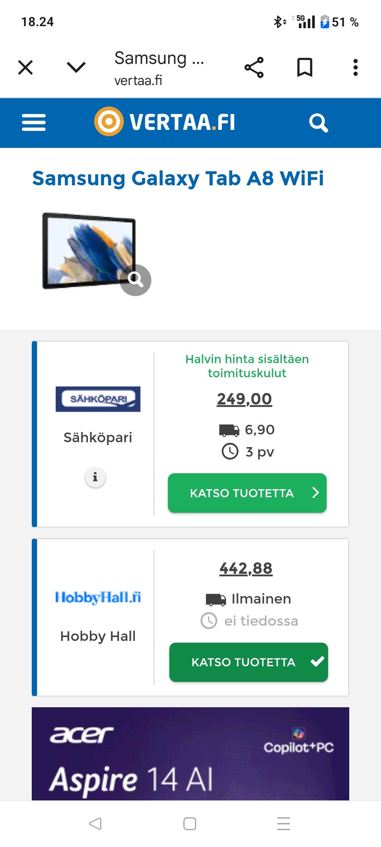Tap the HobbyHall.fi store logo

(98, 597)
